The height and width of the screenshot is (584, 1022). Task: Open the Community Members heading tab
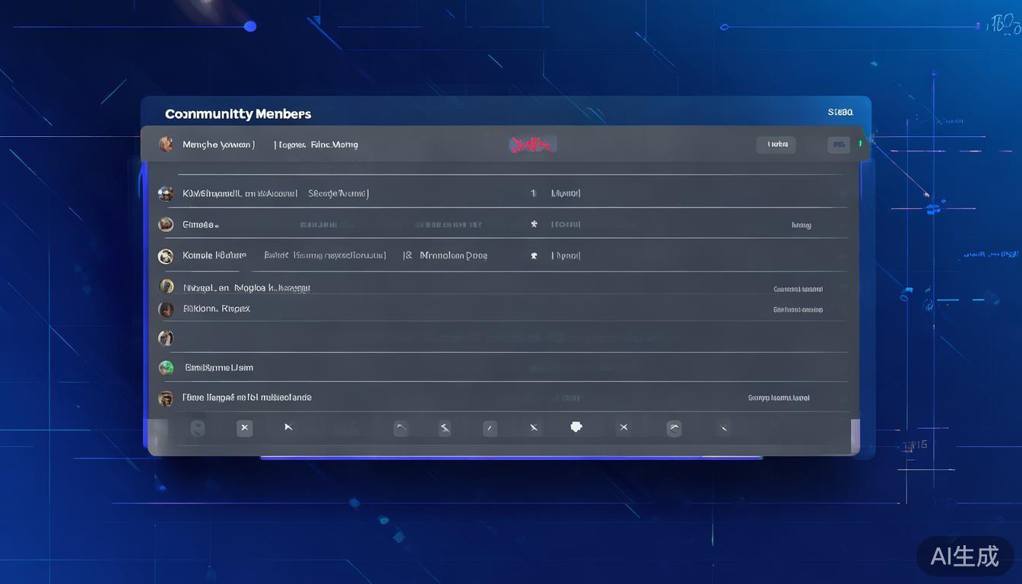tap(238, 114)
